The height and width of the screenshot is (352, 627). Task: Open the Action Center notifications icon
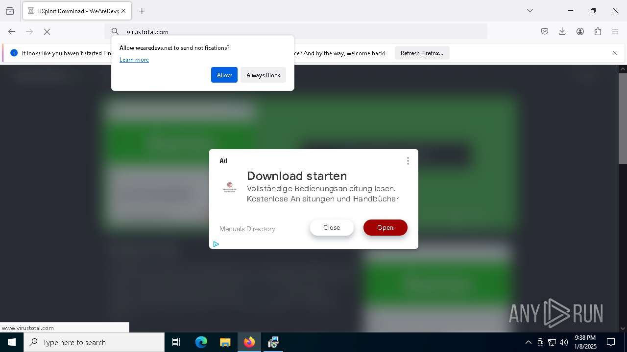pyautogui.click(x=611, y=342)
